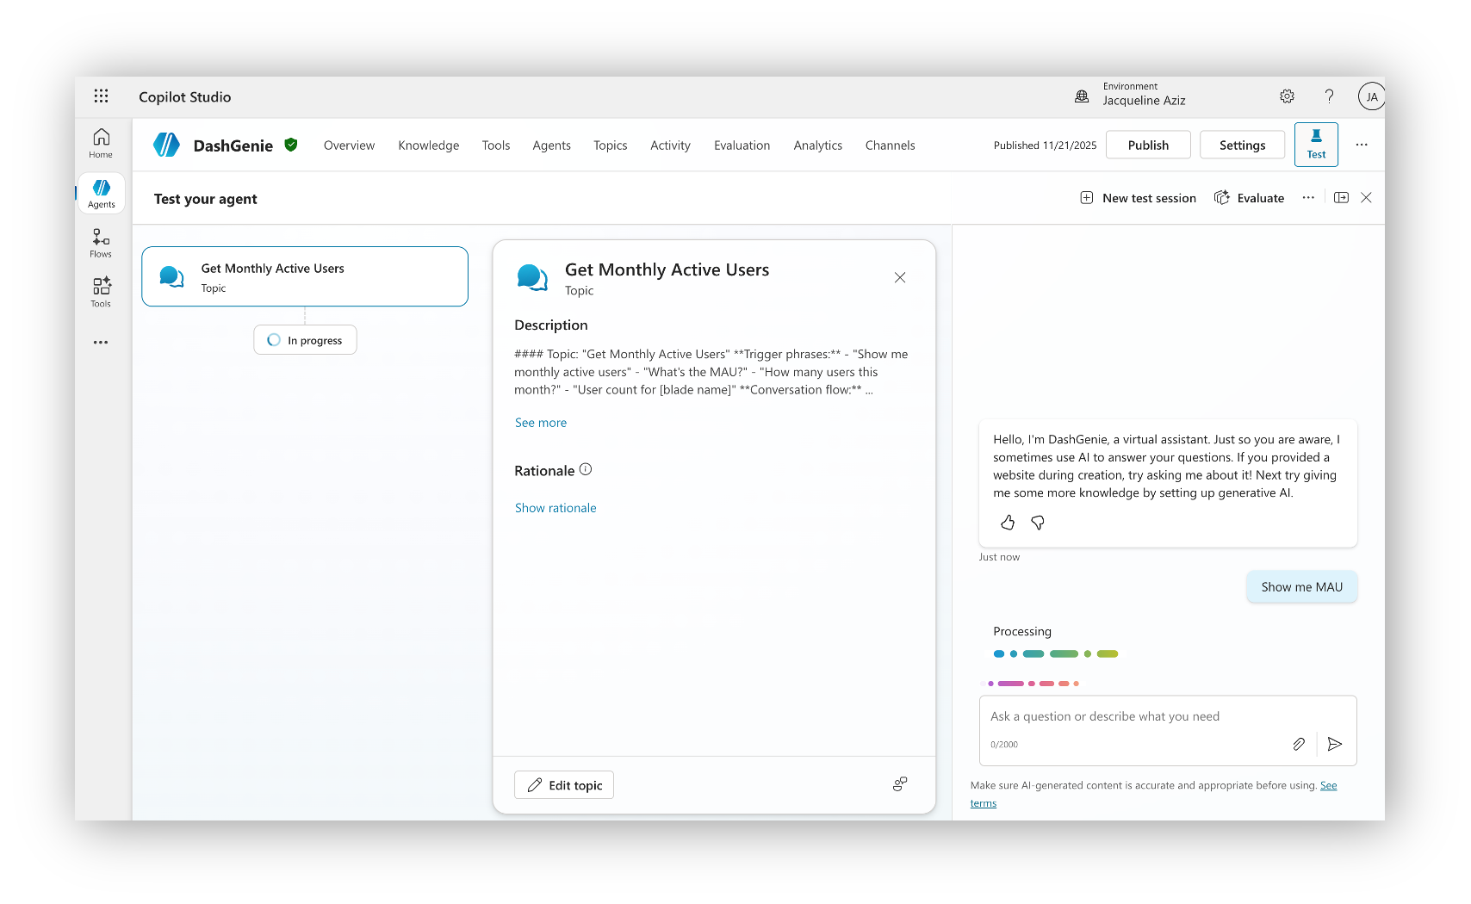Open the Overview tab
The height and width of the screenshot is (904, 1471).
coord(349,146)
